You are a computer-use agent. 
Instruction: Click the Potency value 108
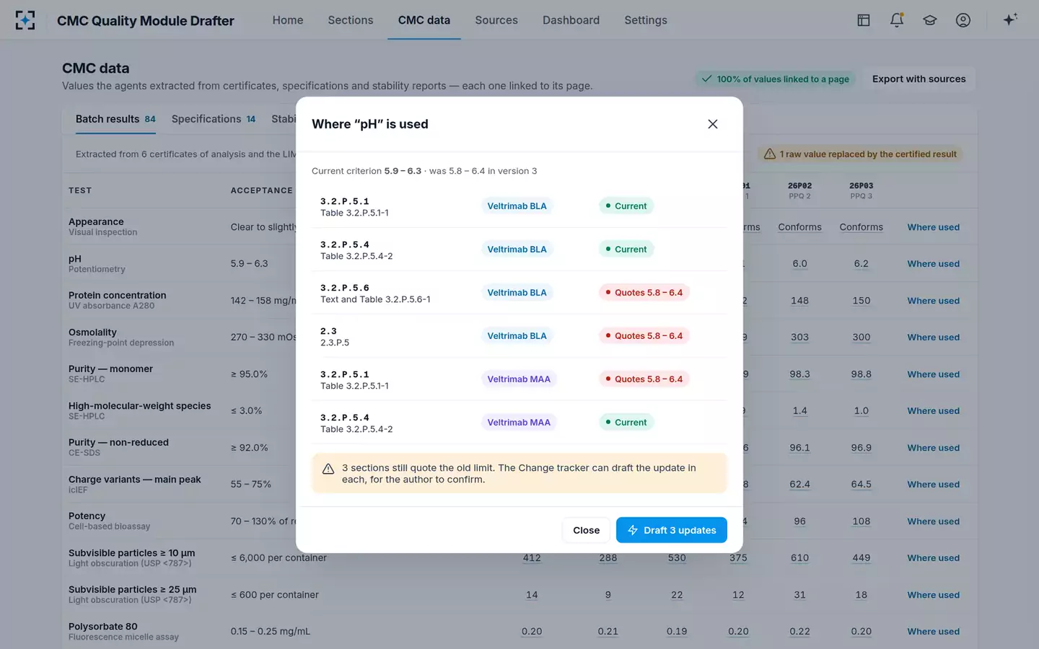coord(862,521)
